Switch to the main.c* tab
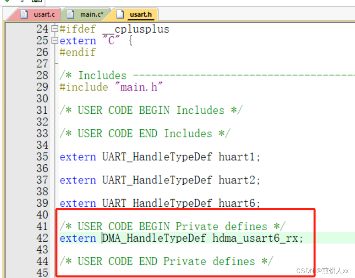This screenshot has width=355, height=278. [90, 14]
